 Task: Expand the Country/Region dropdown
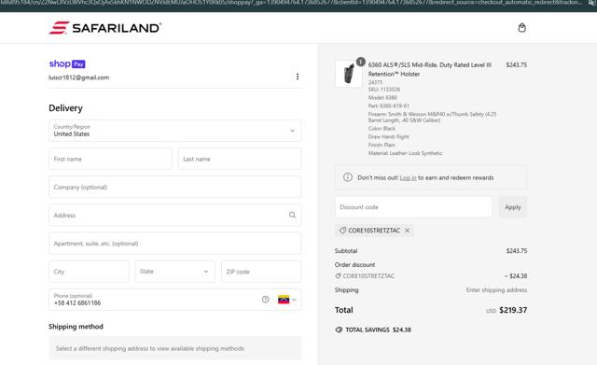[175, 131]
